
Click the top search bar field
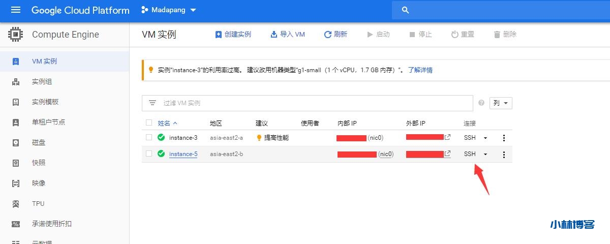(x=501, y=10)
